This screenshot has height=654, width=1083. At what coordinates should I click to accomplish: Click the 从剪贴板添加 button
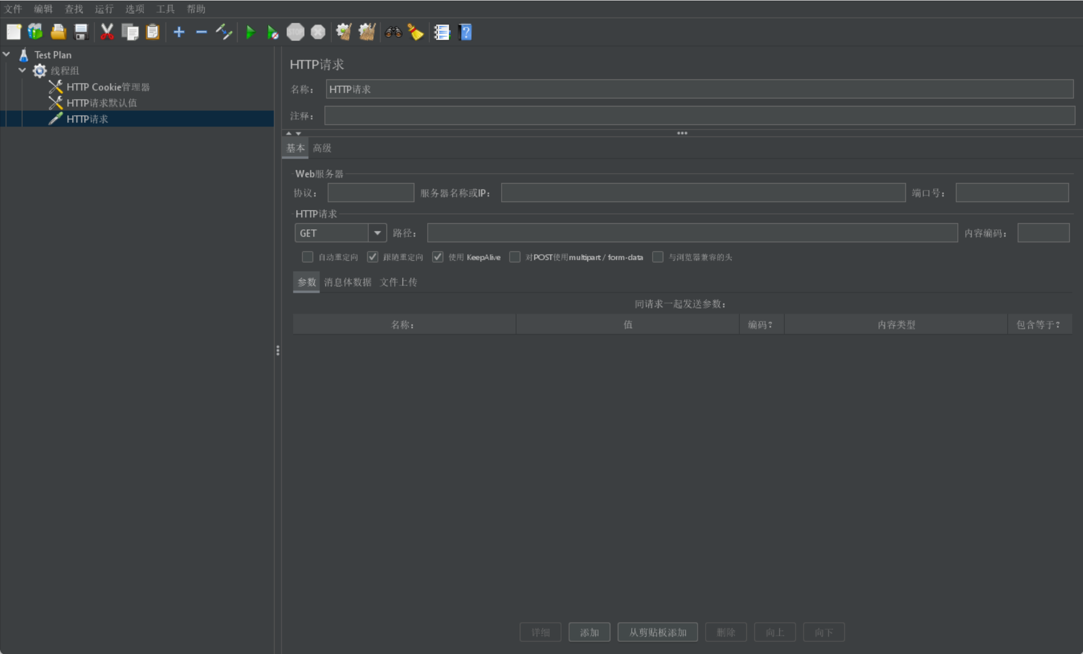(x=657, y=632)
